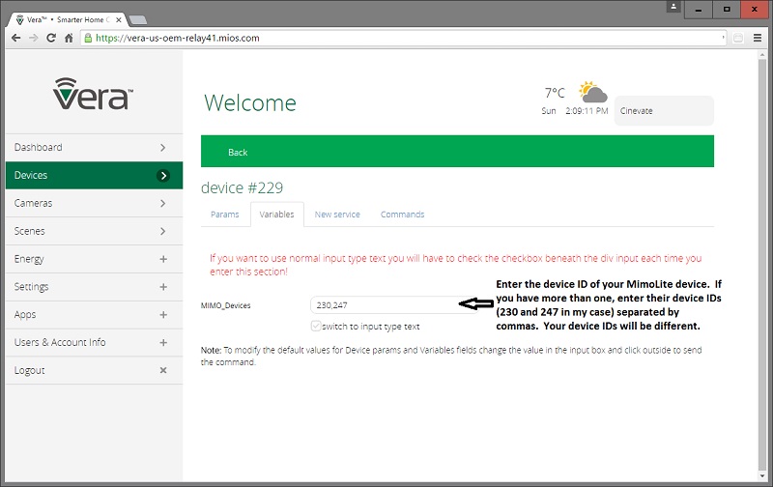This screenshot has height=487, width=773.
Task: Click the 2:09:11 PM time text
Action: pyautogui.click(x=587, y=111)
